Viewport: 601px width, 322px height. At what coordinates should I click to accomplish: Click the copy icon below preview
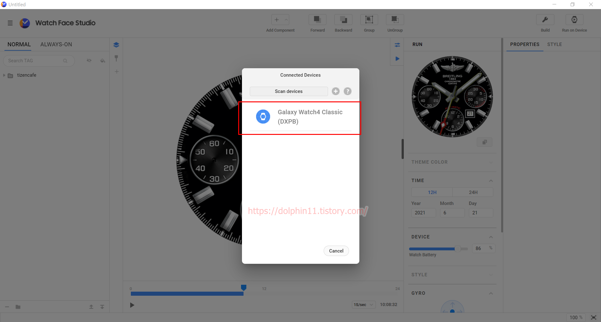pos(484,142)
